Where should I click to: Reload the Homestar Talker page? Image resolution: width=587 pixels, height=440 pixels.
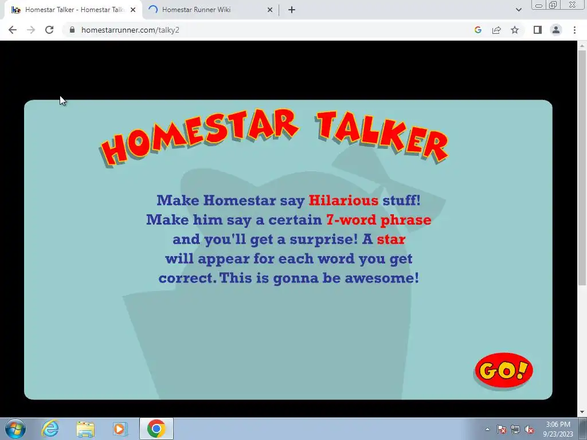(49, 30)
